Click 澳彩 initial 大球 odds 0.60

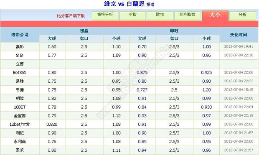pyautogui.click(x=52, y=47)
